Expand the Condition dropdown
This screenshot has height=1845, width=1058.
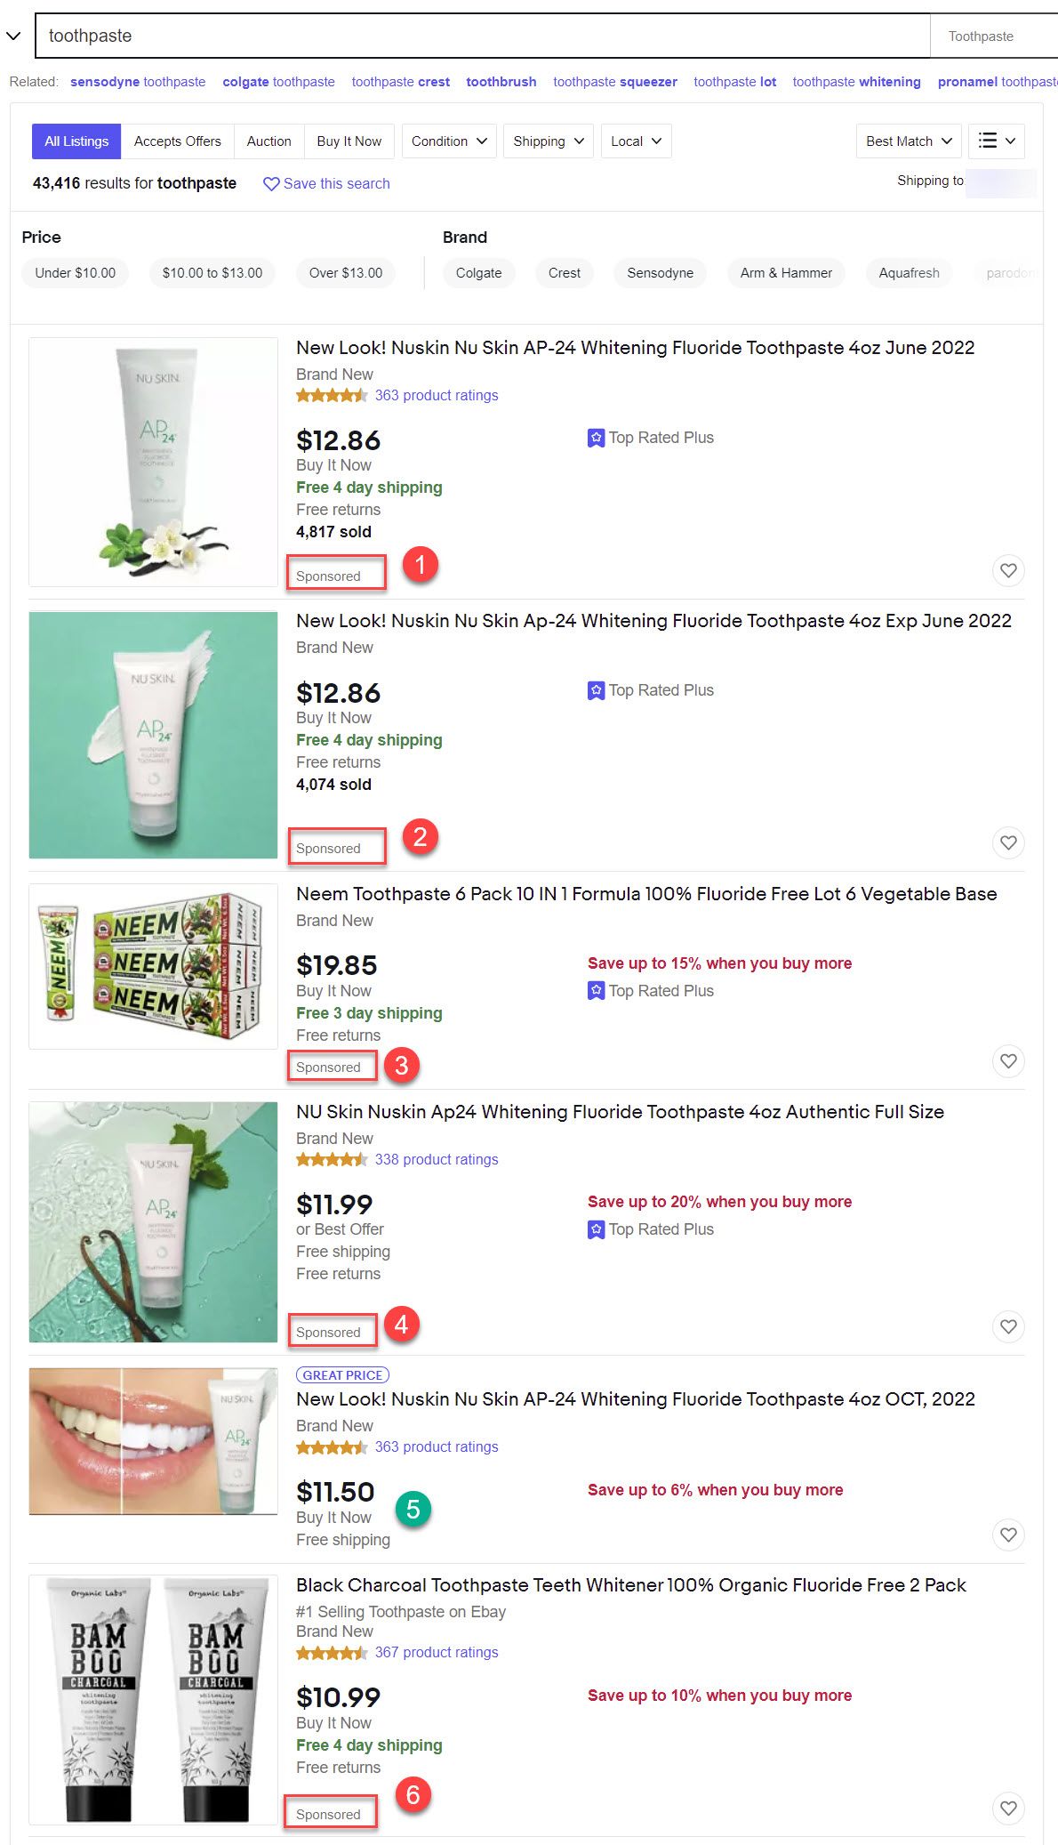[449, 141]
